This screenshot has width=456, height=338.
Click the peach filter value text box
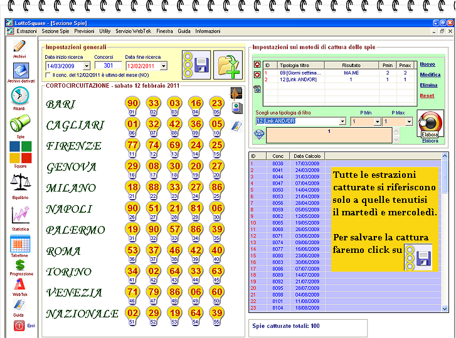[x=329, y=135]
